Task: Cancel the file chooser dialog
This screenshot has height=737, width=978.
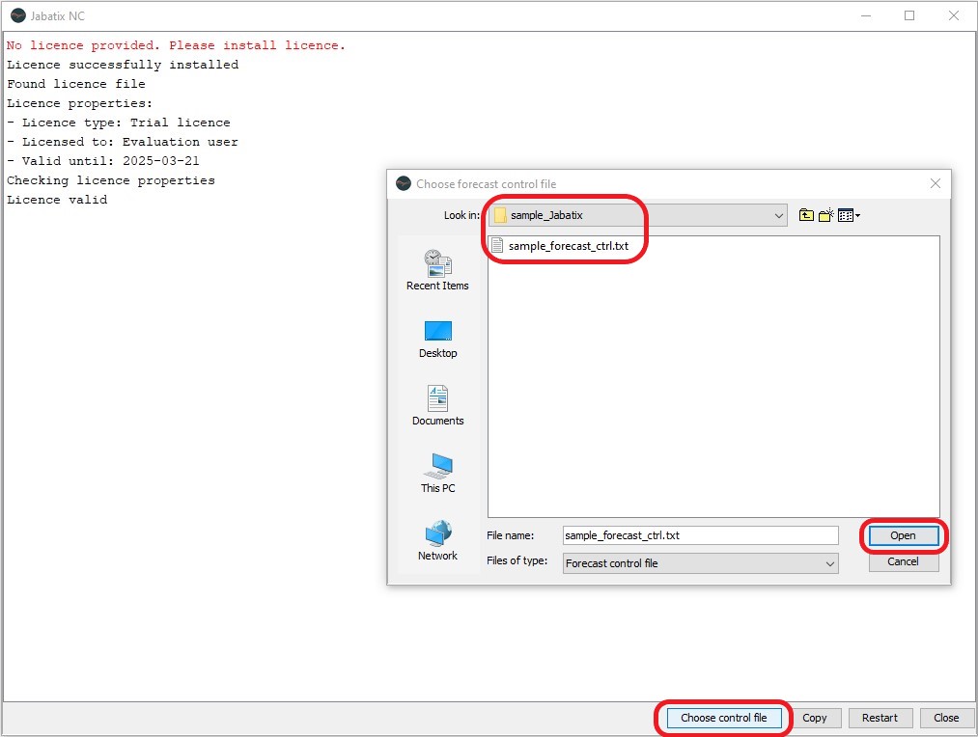Action: [903, 562]
